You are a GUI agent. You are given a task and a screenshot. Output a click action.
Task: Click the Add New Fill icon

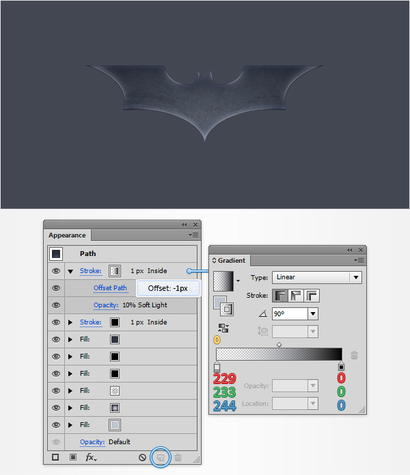click(73, 457)
